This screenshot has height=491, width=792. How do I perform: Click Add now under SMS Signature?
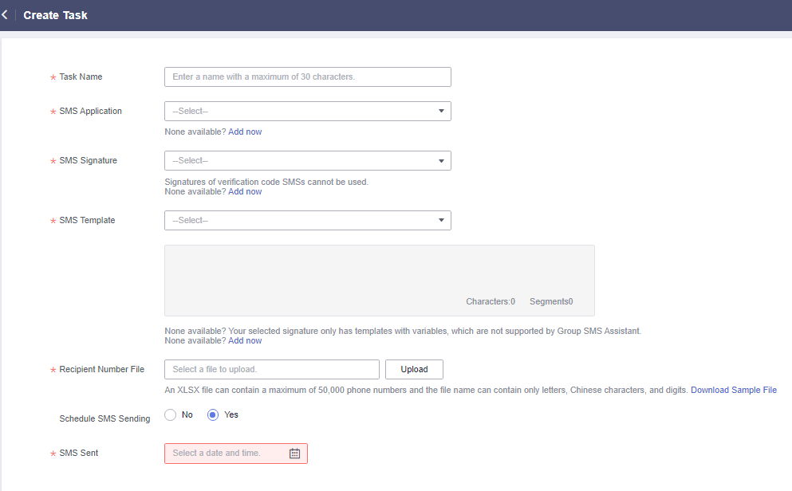[x=245, y=192]
